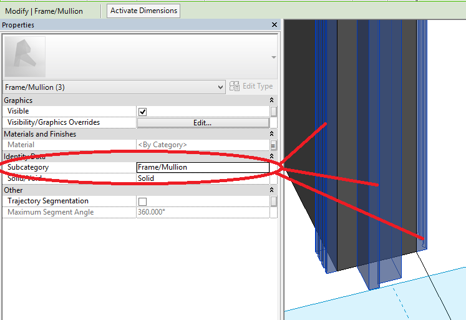466x320 pixels.
Task: Click associate parameter button for Trajectory Segmentation
Action: pos(273,201)
